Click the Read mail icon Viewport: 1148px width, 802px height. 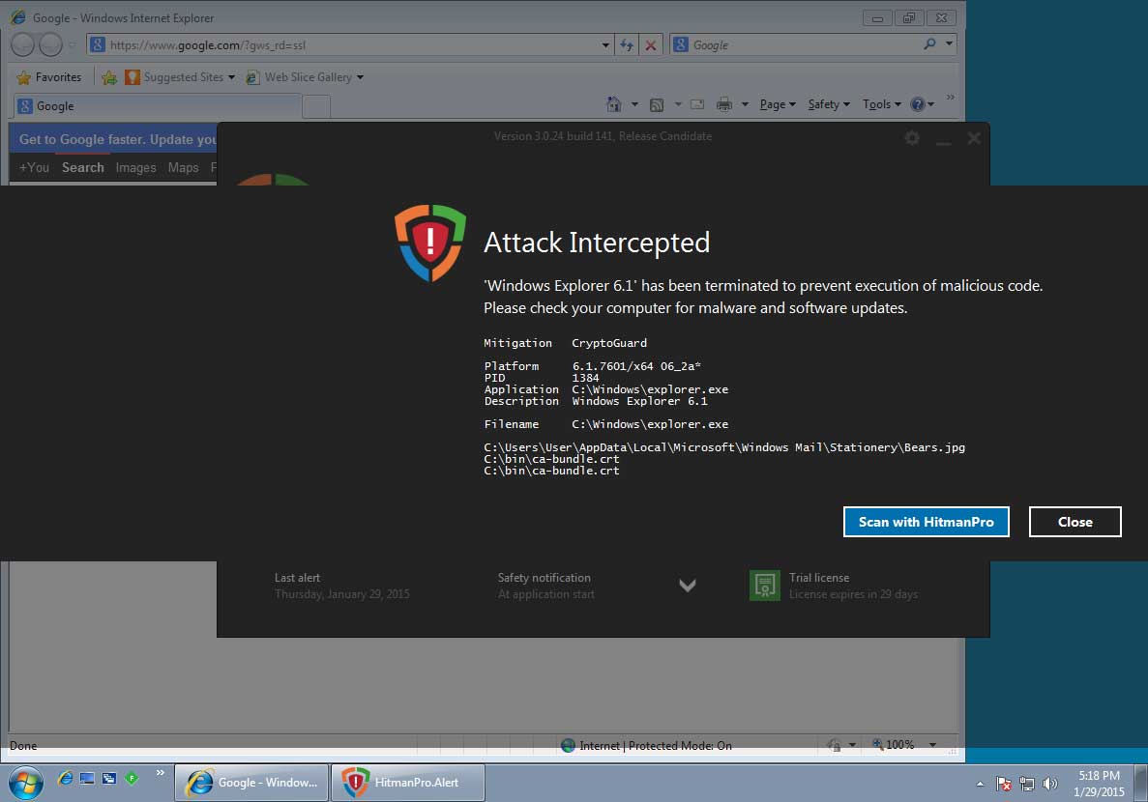[x=697, y=103]
